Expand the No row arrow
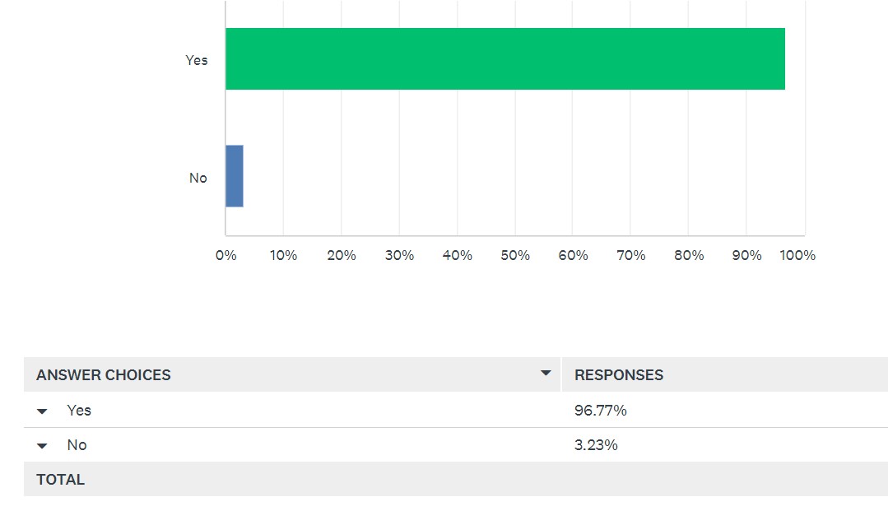 click(42, 446)
